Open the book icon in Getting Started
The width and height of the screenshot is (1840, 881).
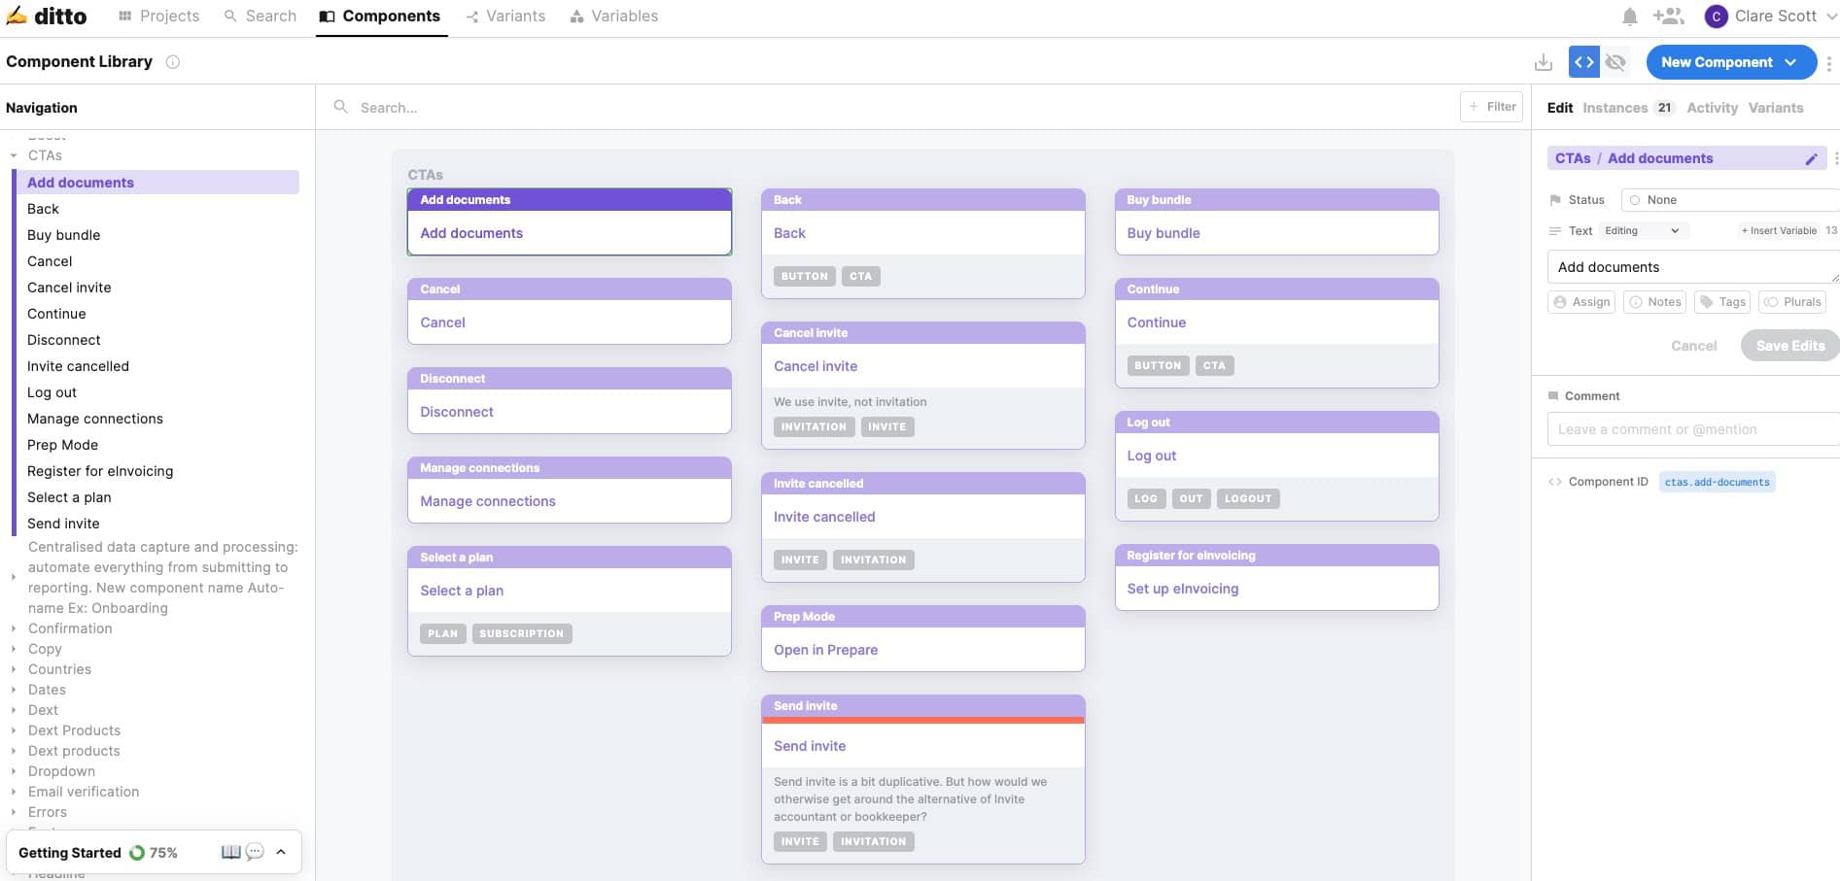230,852
